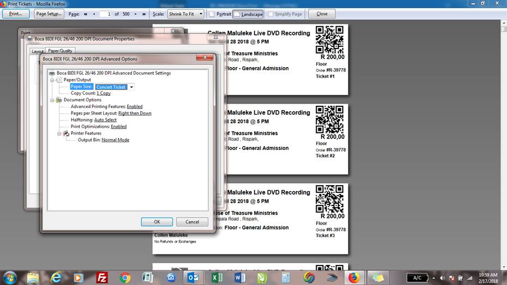The width and height of the screenshot is (507, 285).
Task: Click the clock and date in tray
Action: (488, 278)
